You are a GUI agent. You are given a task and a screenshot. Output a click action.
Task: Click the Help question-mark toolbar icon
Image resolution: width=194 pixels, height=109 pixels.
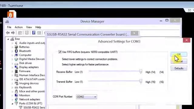[x=34, y=33]
